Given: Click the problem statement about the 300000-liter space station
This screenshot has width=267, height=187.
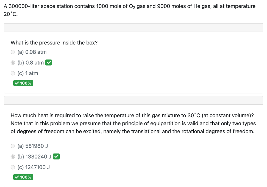Looking at the screenshot, I should [x=130, y=10].
